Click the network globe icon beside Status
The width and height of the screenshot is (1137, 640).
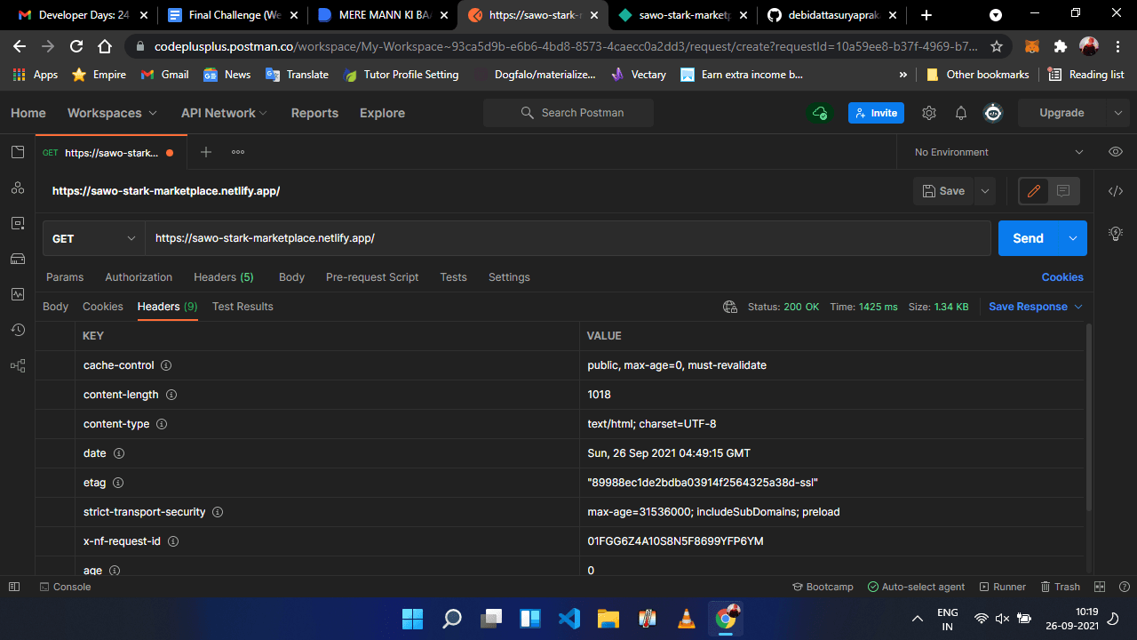tap(730, 307)
